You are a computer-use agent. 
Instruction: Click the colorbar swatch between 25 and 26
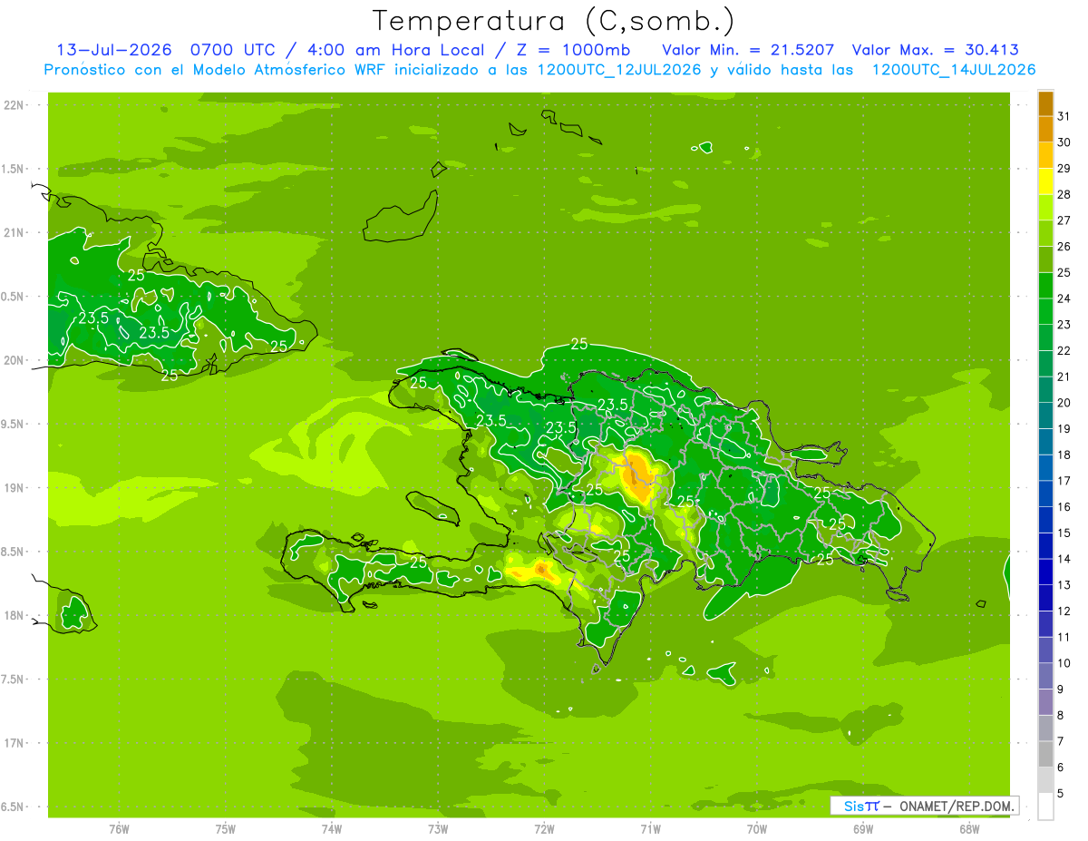click(x=1045, y=259)
